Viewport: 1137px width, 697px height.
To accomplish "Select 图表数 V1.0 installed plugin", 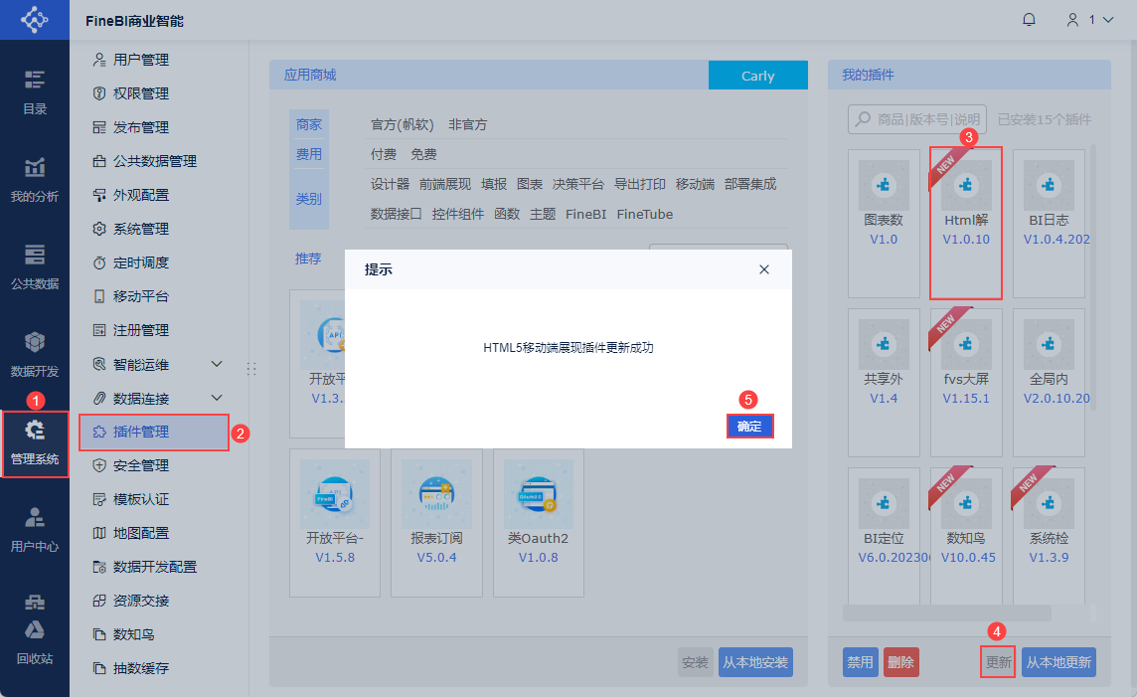I will click(884, 224).
